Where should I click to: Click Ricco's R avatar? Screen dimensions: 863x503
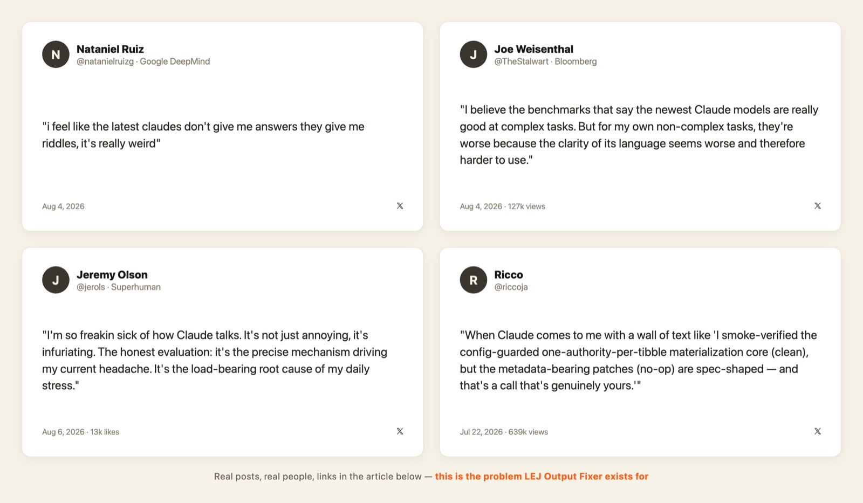[474, 280]
